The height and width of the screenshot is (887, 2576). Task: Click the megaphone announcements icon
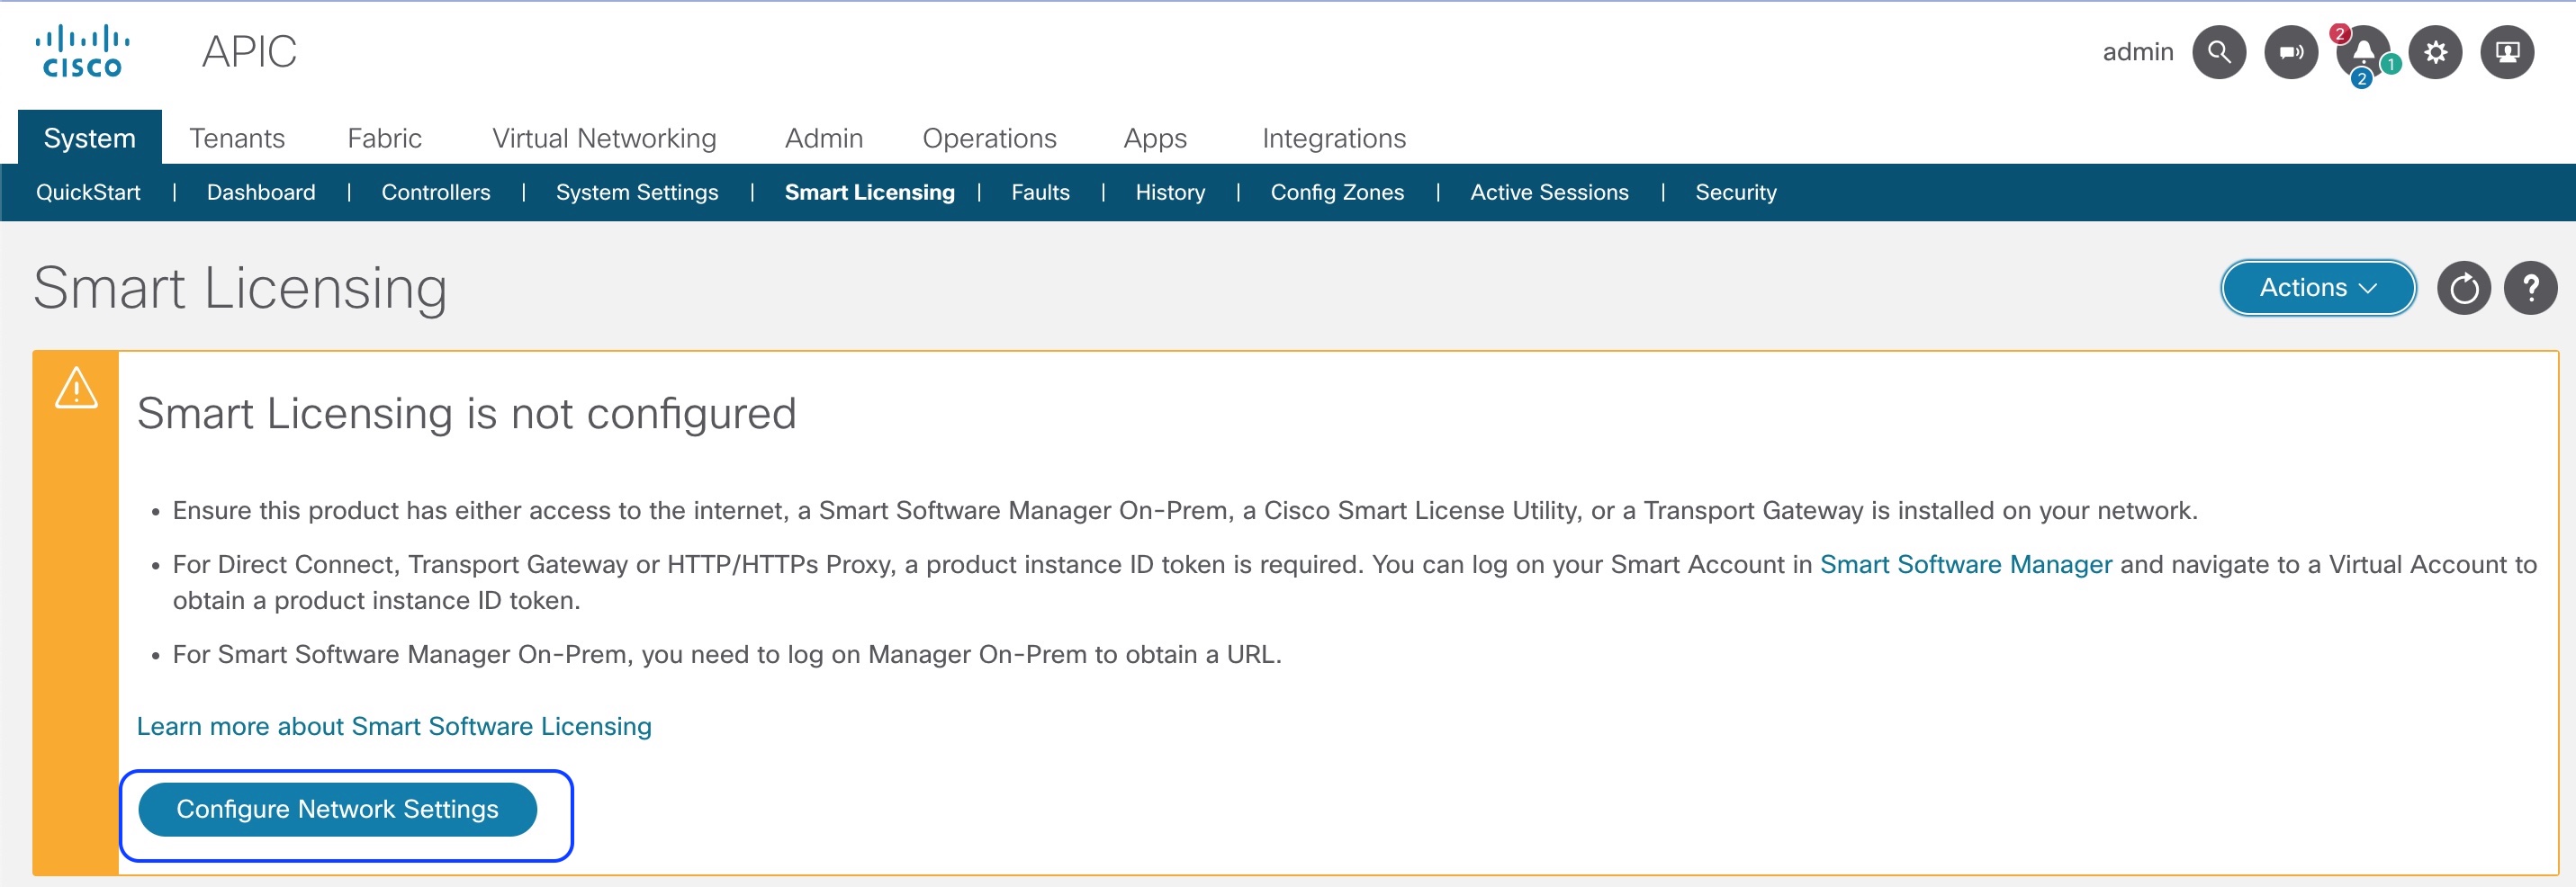click(x=2291, y=52)
